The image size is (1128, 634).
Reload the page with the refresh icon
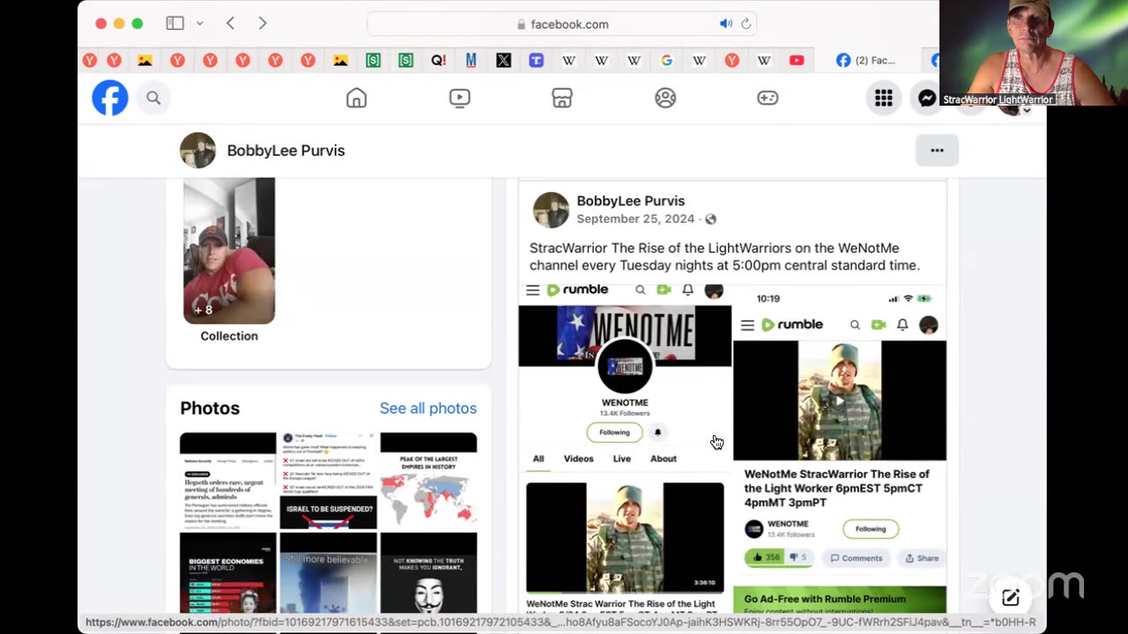tap(746, 24)
